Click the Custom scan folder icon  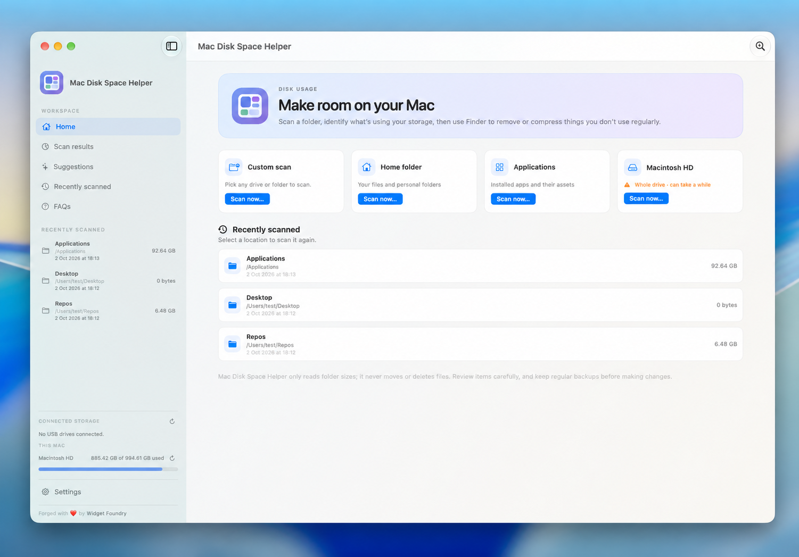[234, 167]
